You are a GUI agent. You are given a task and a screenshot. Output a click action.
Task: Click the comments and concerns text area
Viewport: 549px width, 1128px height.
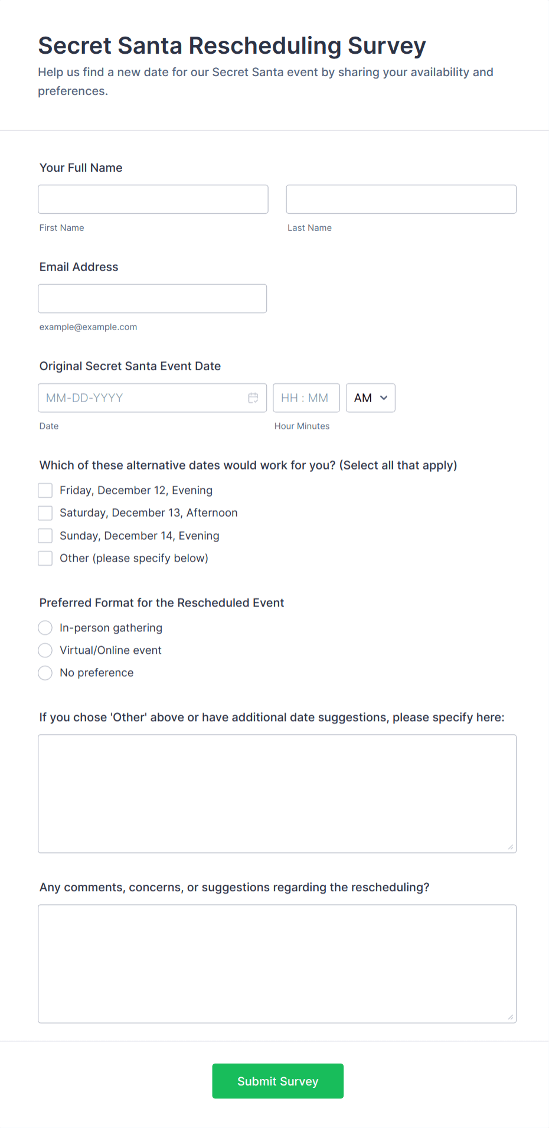click(x=277, y=963)
